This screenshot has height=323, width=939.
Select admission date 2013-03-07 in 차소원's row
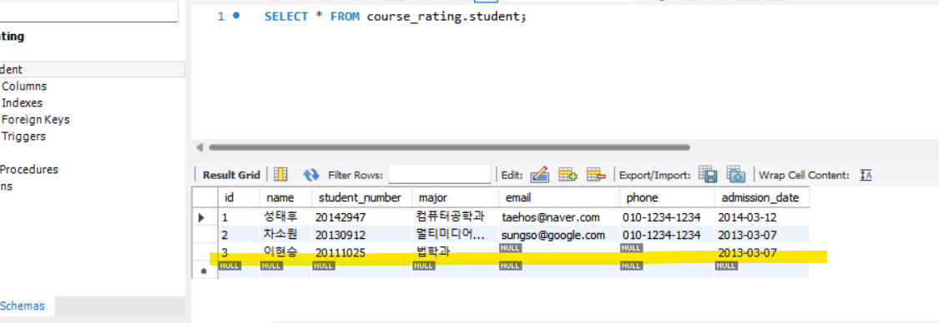[x=762, y=235]
